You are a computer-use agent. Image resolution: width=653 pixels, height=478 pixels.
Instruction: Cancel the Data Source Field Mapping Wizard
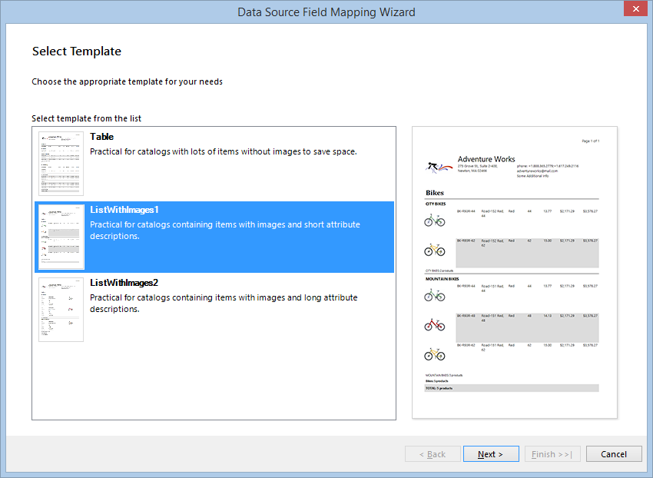[x=614, y=453]
